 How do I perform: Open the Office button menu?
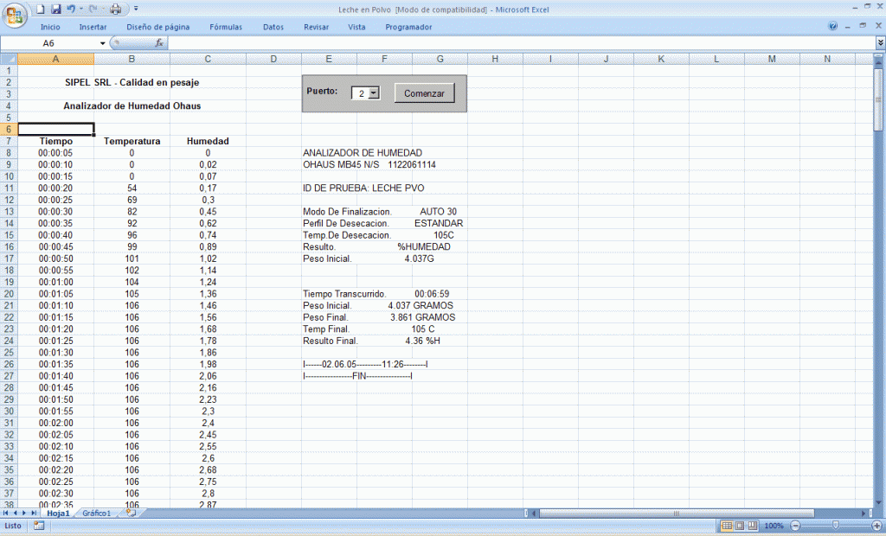(16, 14)
